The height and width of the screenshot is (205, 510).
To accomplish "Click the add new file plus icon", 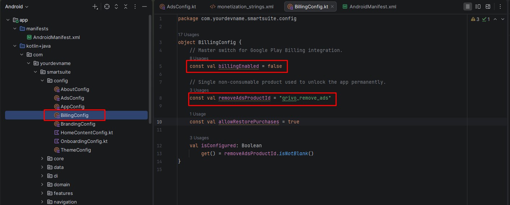I will 95,6.
